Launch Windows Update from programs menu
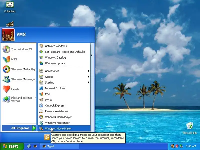Viewport: 200px width, 150px height. [x=64, y=63]
